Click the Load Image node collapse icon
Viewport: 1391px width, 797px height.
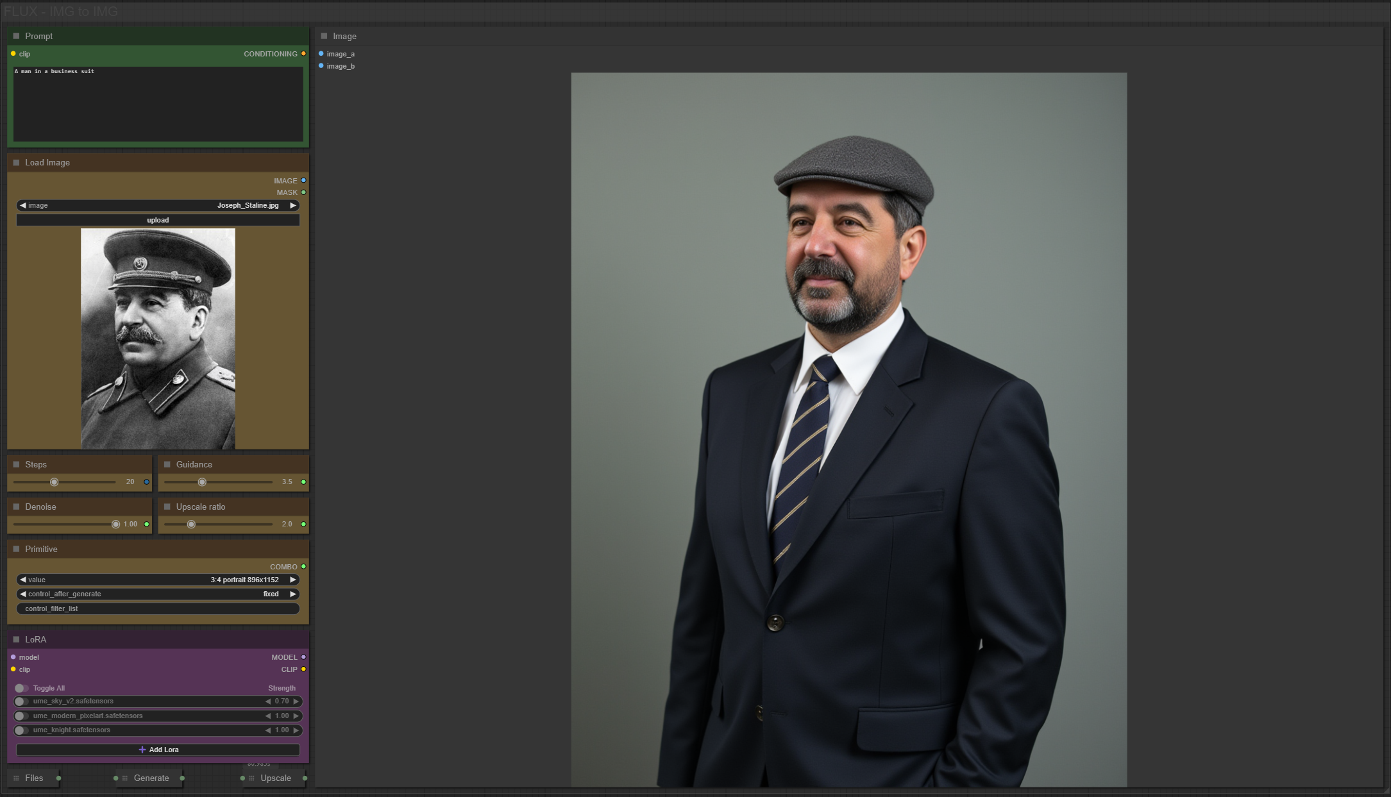point(17,162)
